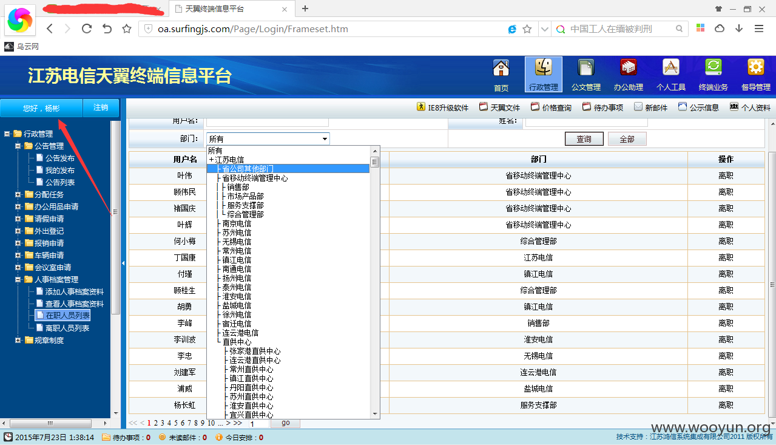Click 离职 for user 叶伟
776x445 pixels.
tap(726, 175)
